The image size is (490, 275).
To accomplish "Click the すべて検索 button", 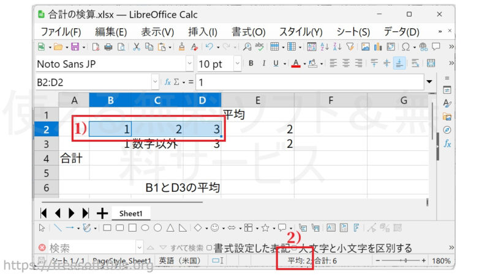I will (187, 248).
